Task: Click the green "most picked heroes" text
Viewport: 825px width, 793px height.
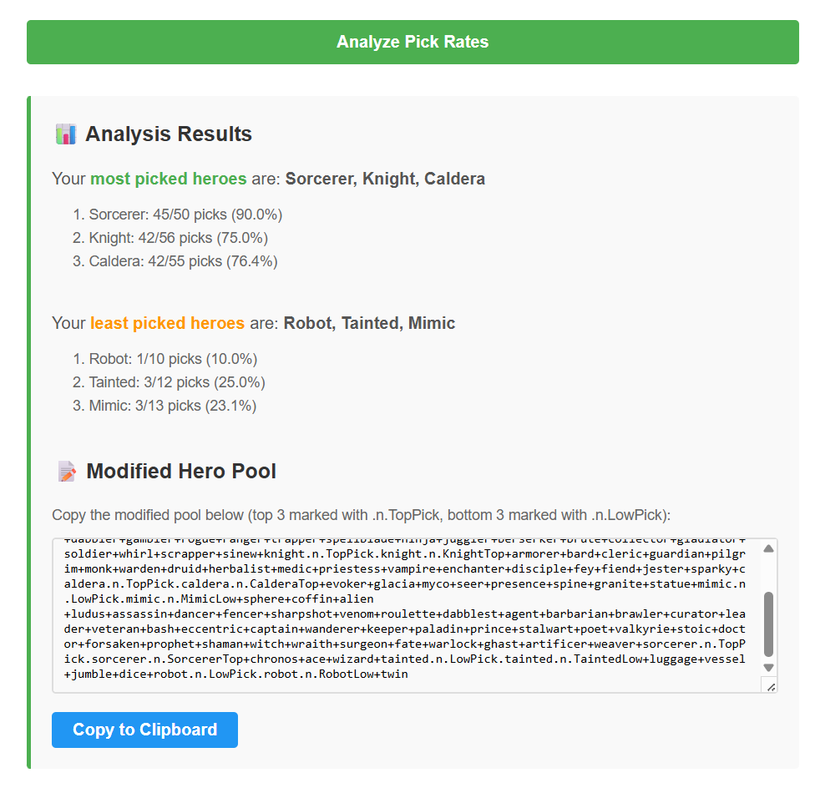Action: (168, 179)
